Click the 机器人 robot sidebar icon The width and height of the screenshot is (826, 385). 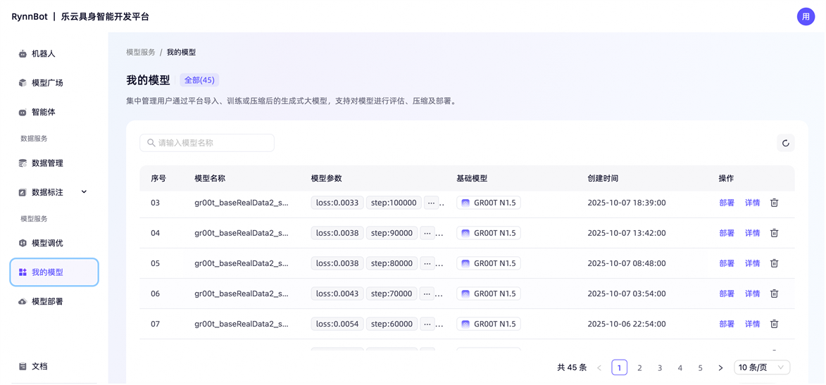click(x=23, y=53)
